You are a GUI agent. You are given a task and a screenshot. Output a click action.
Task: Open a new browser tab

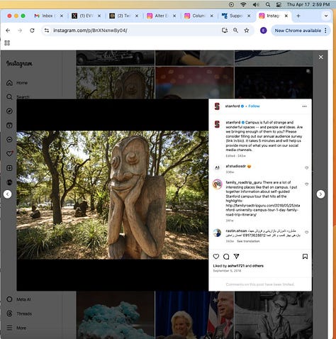click(x=298, y=16)
